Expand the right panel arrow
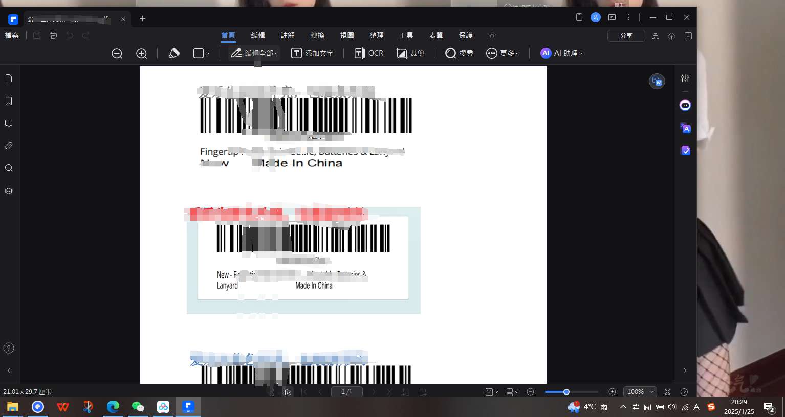This screenshot has height=417, width=785. (685, 370)
